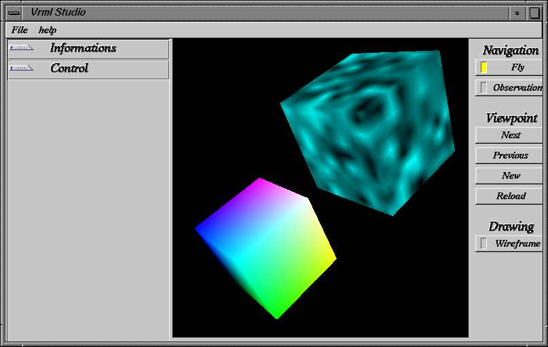The image size is (548, 347).
Task: Click the Vrml Studio title bar
Action: [266, 14]
